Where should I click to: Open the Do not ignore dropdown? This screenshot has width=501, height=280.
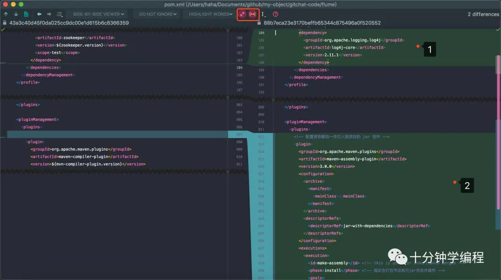point(158,14)
